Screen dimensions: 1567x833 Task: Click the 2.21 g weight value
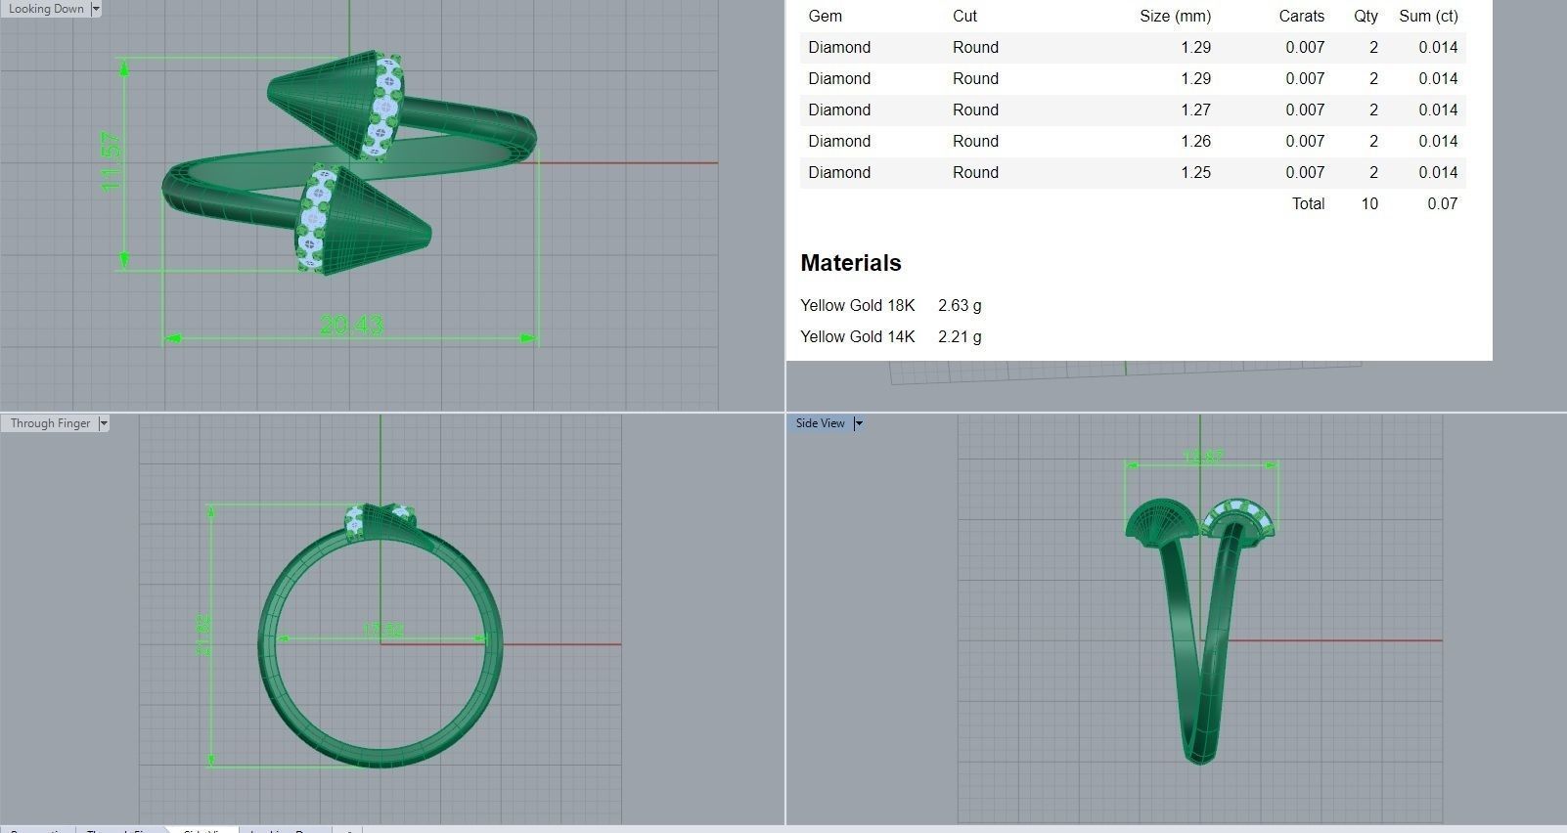click(x=960, y=336)
